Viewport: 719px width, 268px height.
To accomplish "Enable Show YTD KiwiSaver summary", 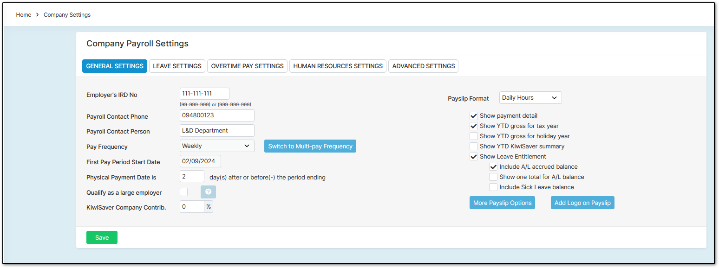I will click(474, 147).
